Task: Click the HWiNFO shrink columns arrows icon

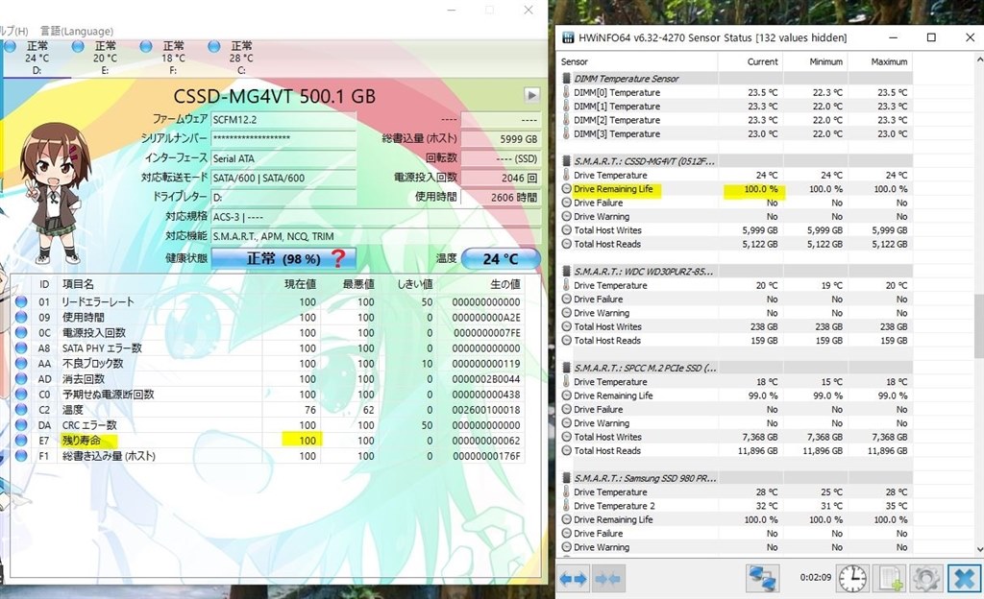Action: [607, 578]
